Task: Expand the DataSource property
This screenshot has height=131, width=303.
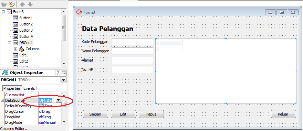Action: point(2,100)
